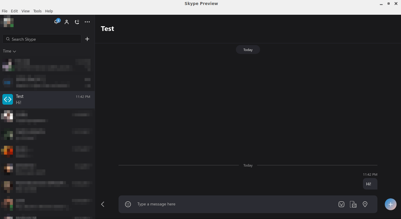The height and width of the screenshot is (219, 401).
Task: Open the notifications bell icon
Action: pos(56,22)
